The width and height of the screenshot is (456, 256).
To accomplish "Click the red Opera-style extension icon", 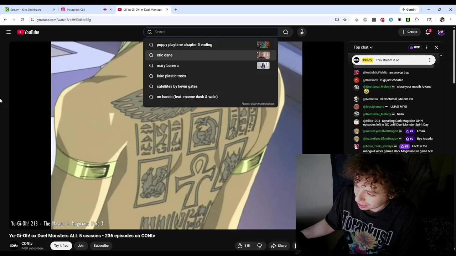I will 382,20.
